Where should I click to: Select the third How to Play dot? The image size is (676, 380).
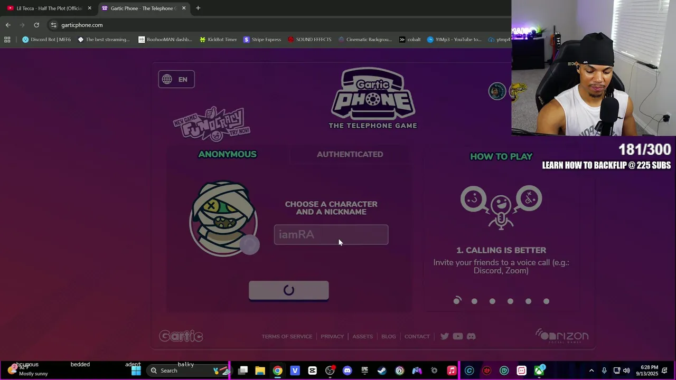pyautogui.click(x=492, y=301)
